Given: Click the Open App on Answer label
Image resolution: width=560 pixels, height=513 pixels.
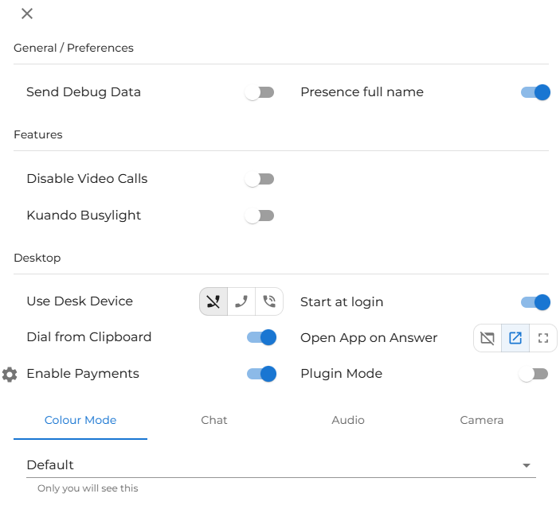Looking at the screenshot, I should pos(369,337).
